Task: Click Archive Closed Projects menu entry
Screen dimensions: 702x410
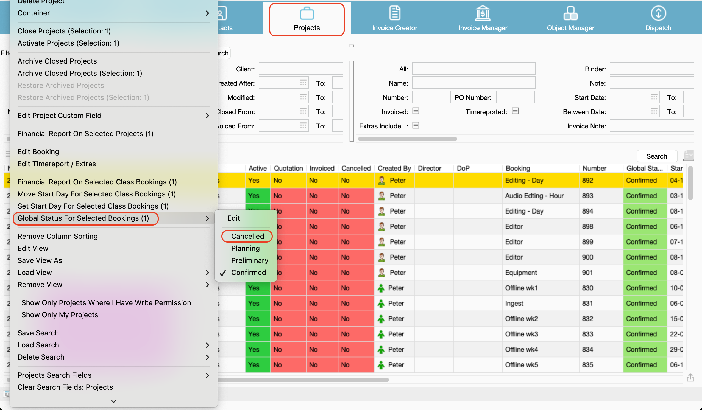Action: (x=57, y=61)
